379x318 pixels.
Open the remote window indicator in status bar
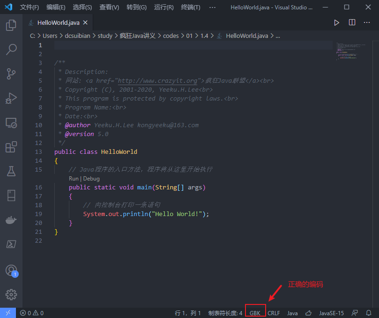tap(8, 313)
